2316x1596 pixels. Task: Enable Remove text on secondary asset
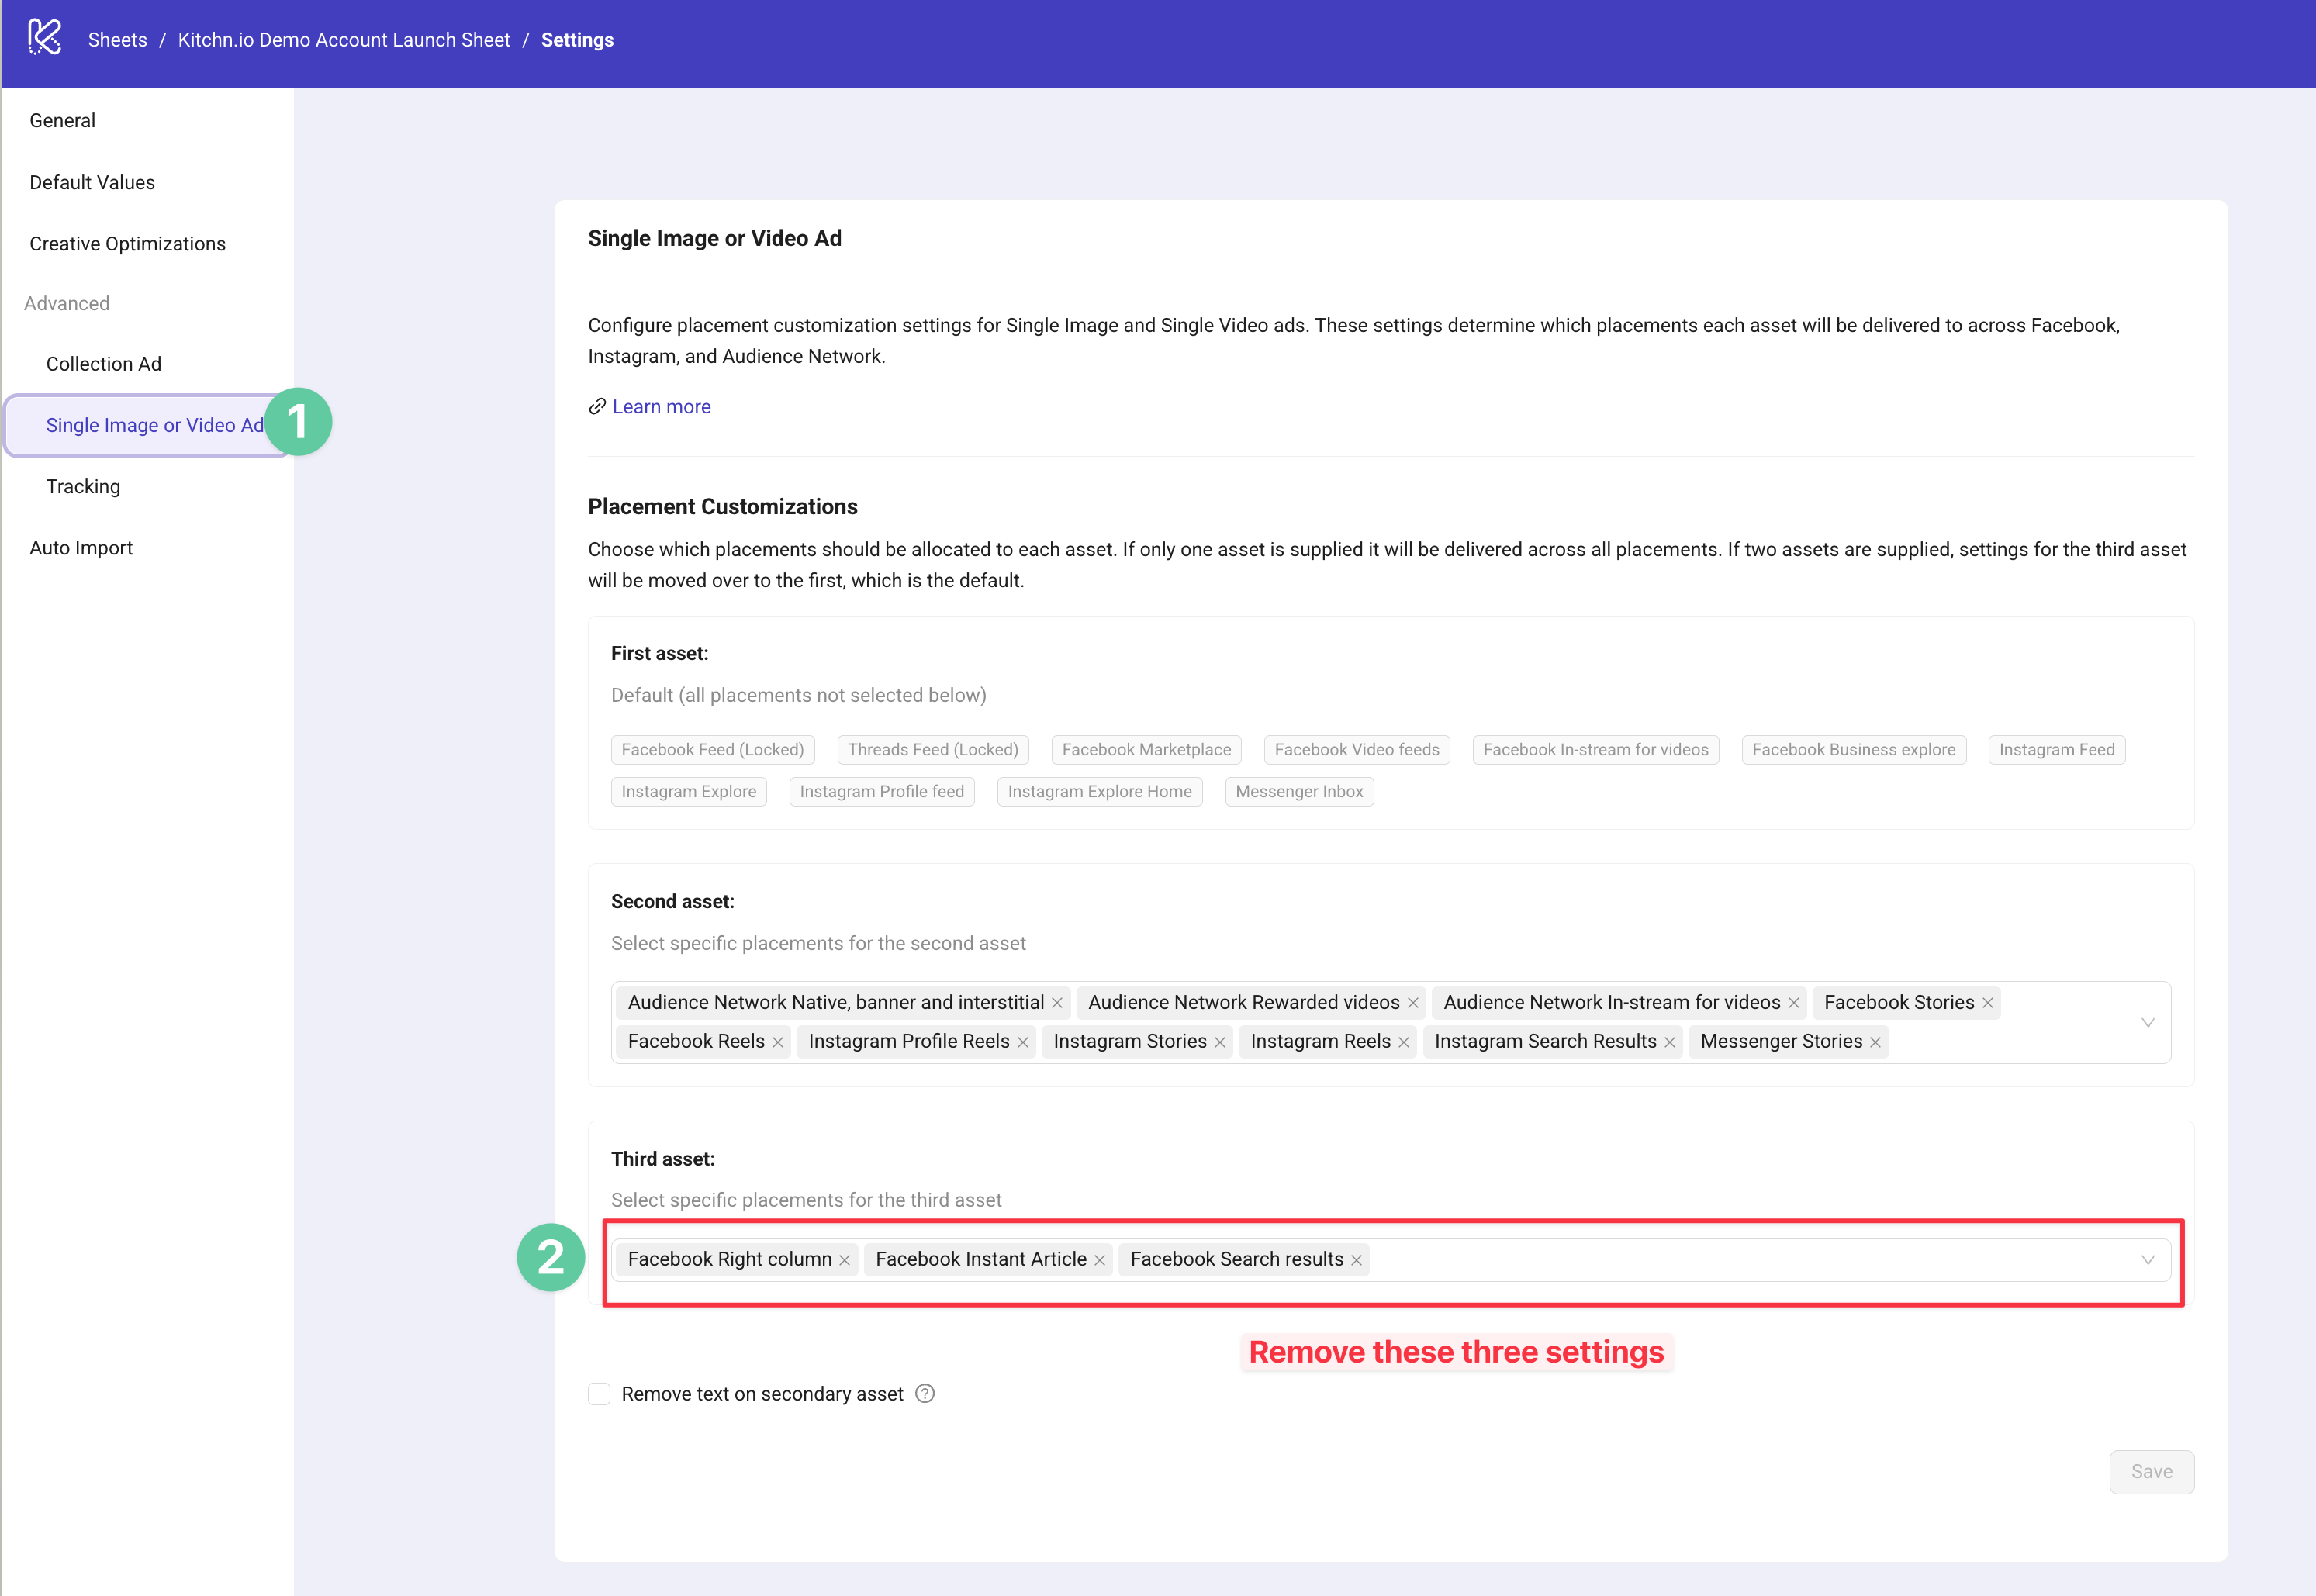599,1393
